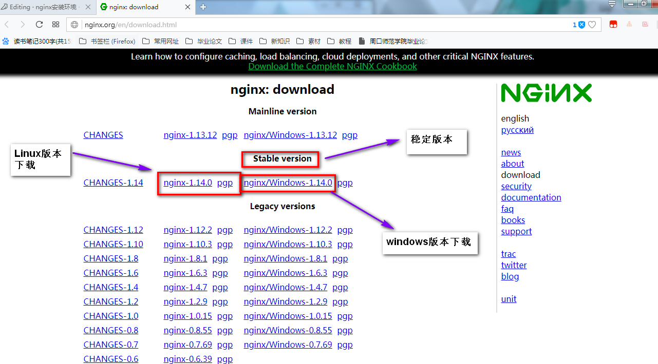Download nginx-1.13.12 source
Image resolution: width=658 pixels, height=364 pixels.
point(190,135)
